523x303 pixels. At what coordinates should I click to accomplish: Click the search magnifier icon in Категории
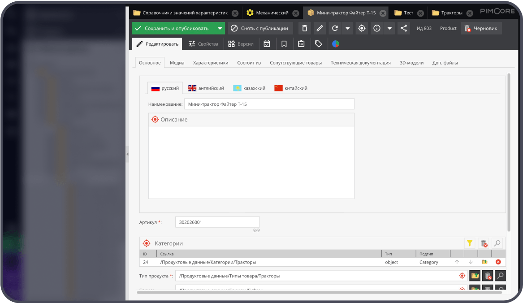pos(497,243)
